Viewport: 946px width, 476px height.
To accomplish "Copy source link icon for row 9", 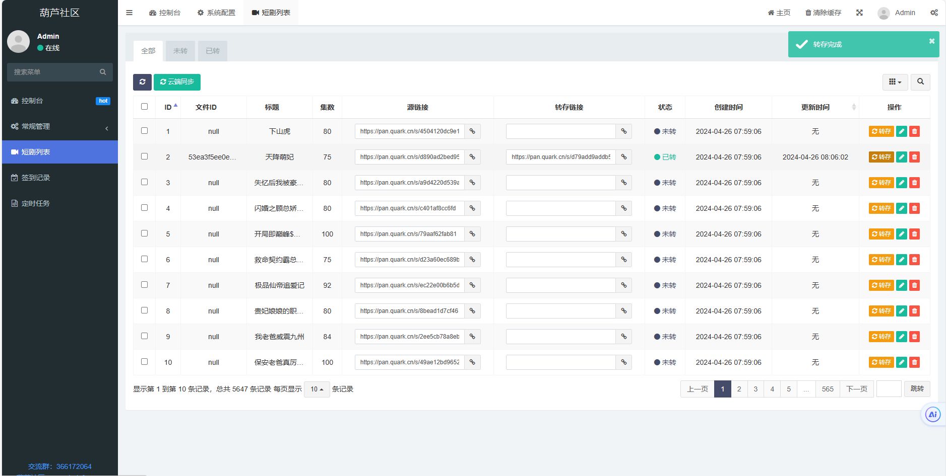I will click(472, 337).
